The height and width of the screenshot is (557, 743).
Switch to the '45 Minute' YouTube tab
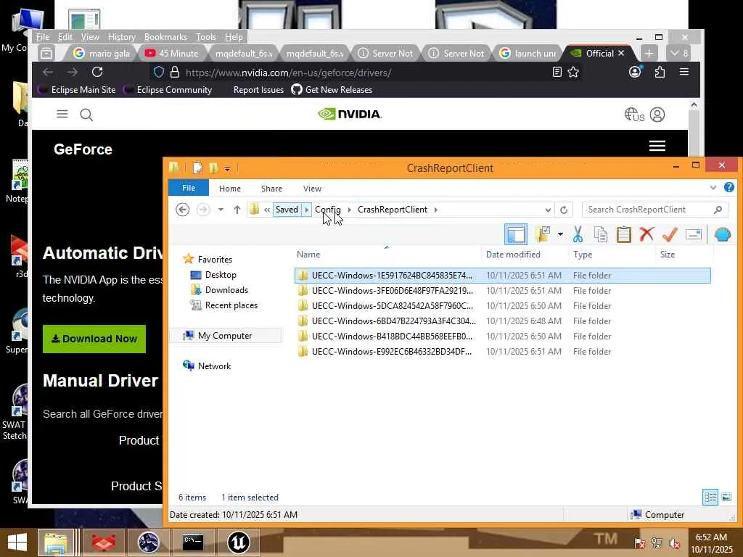pos(171,54)
